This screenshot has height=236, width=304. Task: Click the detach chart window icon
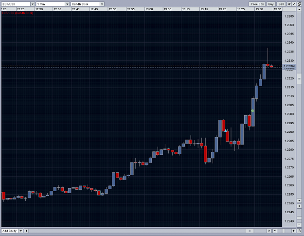[299, 4]
